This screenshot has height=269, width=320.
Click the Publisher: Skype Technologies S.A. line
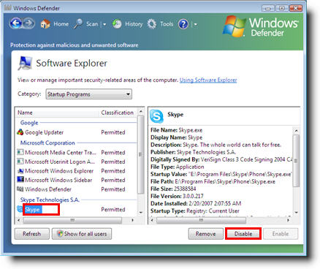pos(194,152)
